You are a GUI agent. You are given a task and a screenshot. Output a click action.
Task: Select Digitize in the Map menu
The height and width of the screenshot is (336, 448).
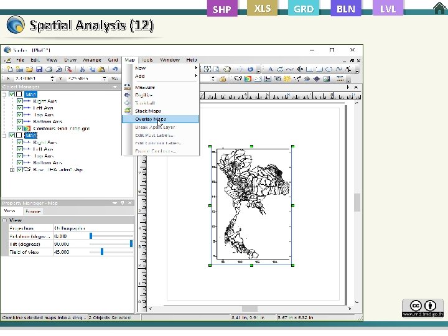coord(161,95)
